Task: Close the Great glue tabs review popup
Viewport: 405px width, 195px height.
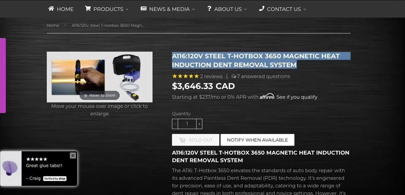Action: [x=73, y=155]
